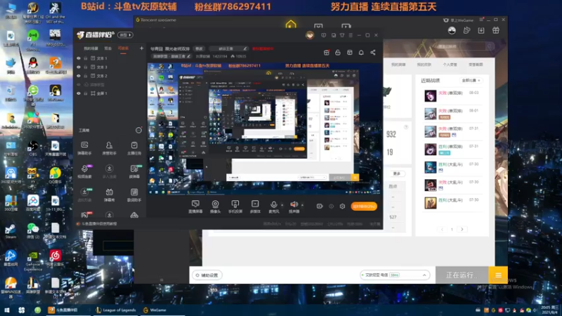Open WeGame 个人荣誉 tab

point(450,65)
